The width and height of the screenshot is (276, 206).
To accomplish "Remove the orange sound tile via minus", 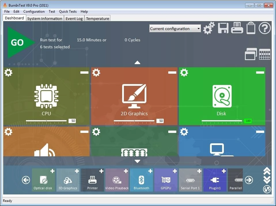I will click(x=84, y=132).
